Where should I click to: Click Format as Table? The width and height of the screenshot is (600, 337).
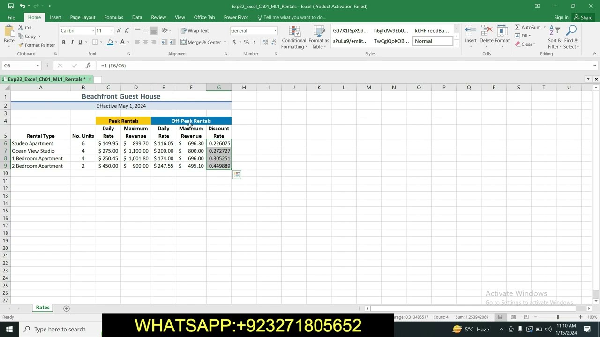(319, 37)
